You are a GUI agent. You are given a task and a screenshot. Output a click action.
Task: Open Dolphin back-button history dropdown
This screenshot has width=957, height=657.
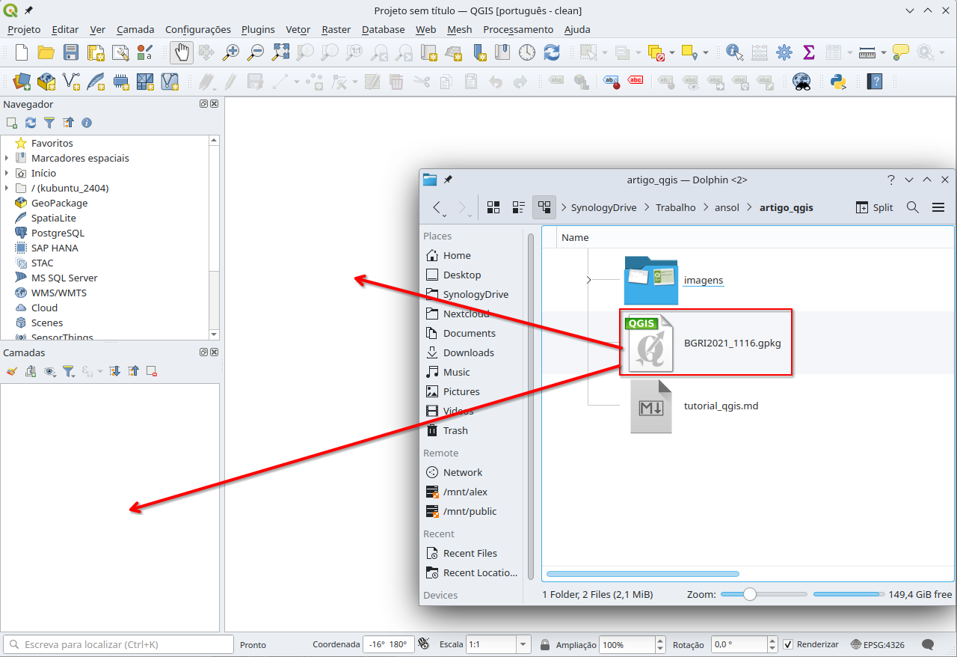[x=445, y=215]
